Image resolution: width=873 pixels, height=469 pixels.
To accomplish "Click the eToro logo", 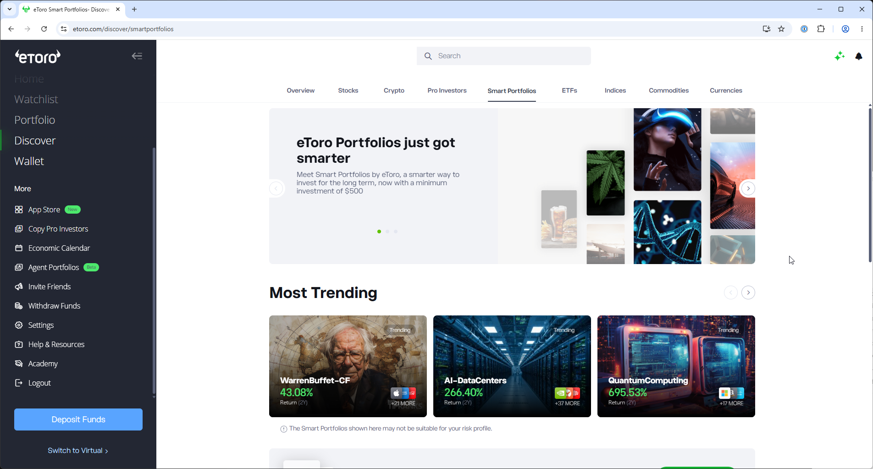I will [x=38, y=56].
